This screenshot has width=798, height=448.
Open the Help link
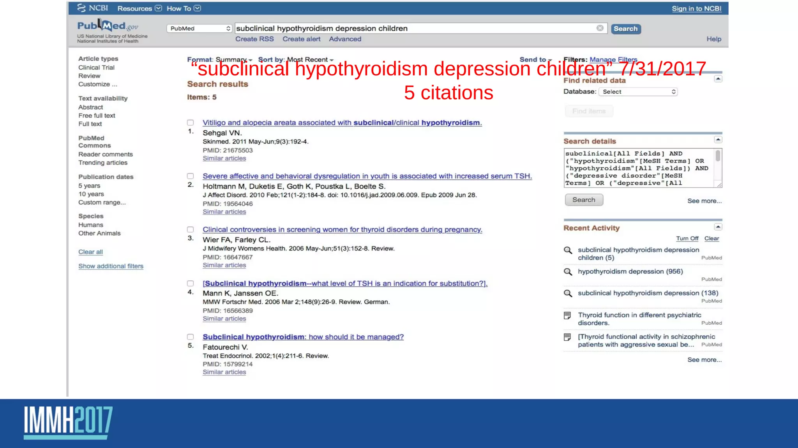tap(714, 39)
